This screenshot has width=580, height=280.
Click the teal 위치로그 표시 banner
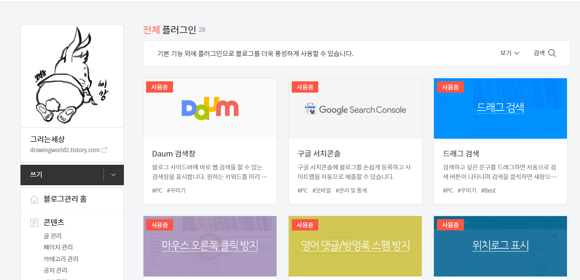500,246
